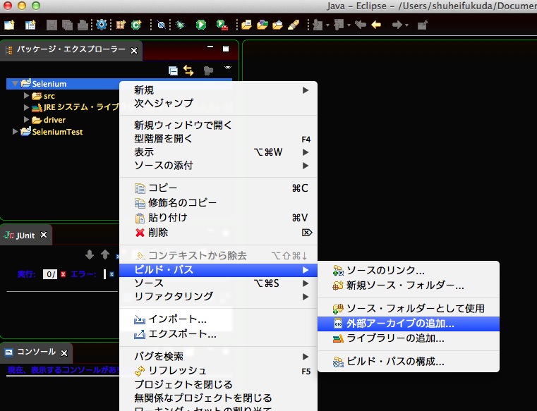
Task: Collapse the Selenium project tree node
Action: click(x=15, y=83)
